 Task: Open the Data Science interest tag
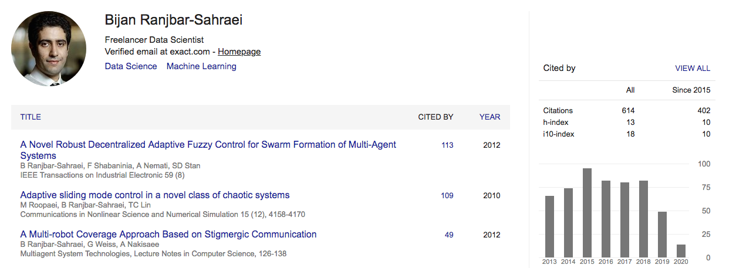(131, 66)
